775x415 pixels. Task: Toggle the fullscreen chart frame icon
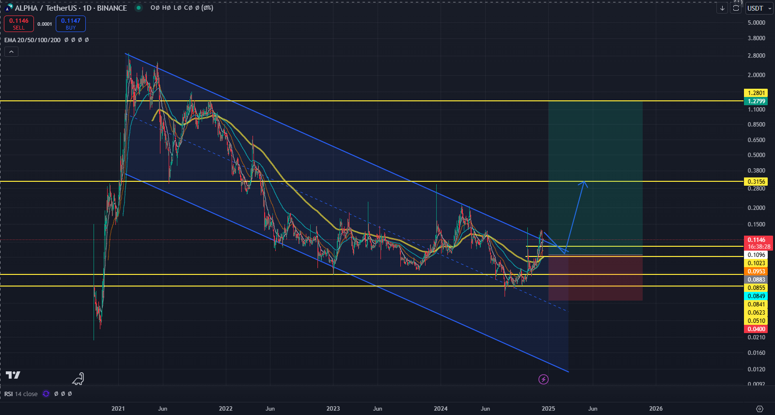pyautogui.click(x=736, y=8)
